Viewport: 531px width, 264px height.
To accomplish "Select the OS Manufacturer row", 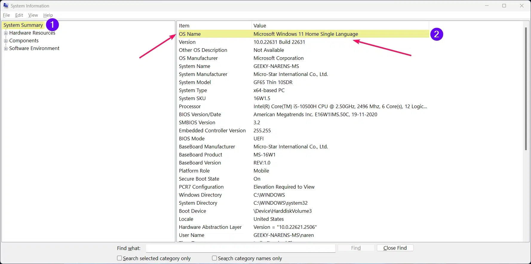I will [x=303, y=58].
